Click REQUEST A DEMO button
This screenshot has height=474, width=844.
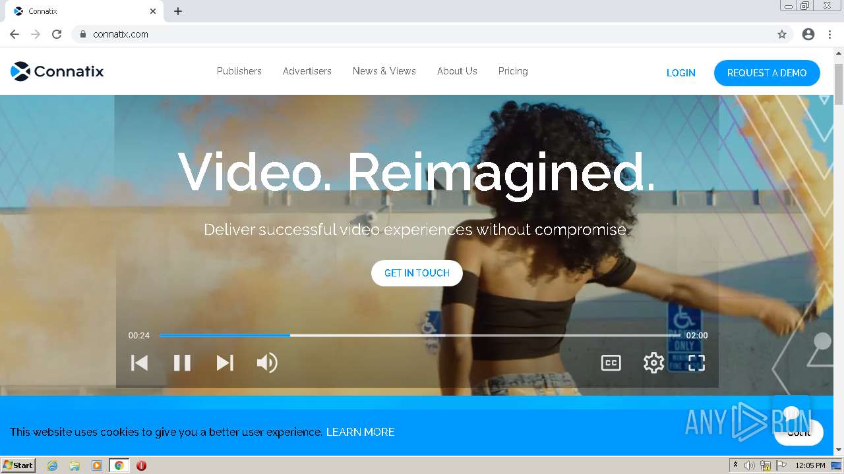point(767,73)
